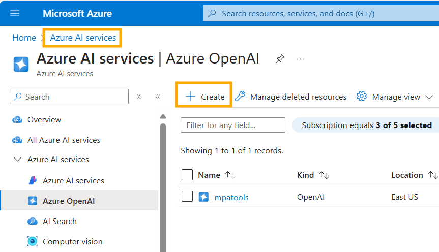Pin this blade with the pin icon

[280, 59]
